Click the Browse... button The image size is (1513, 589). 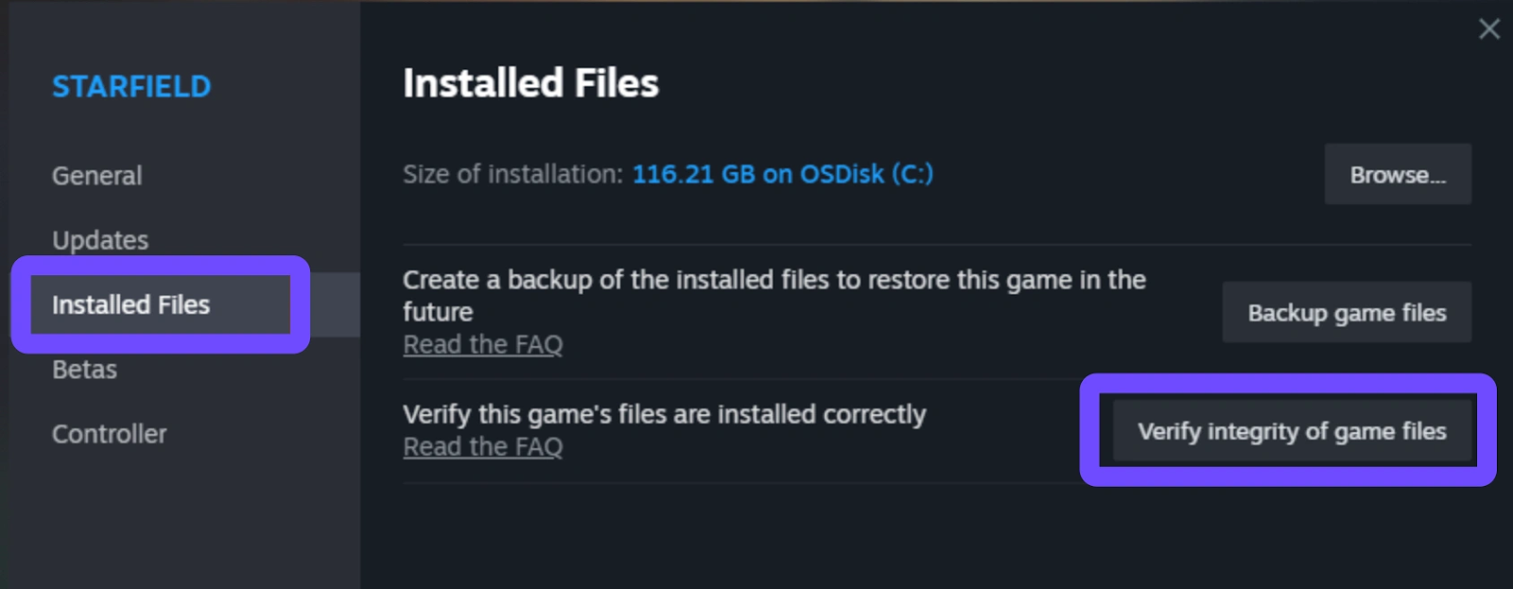click(1397, 175)
